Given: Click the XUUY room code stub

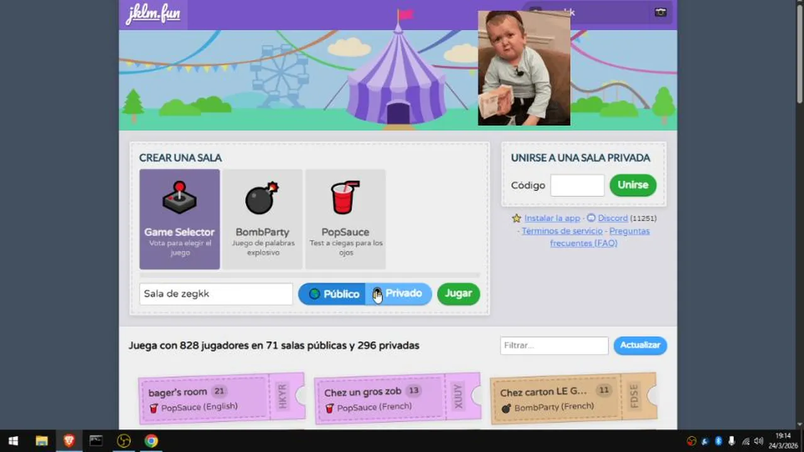Looking at the screenshot, I should coord(458,396).
